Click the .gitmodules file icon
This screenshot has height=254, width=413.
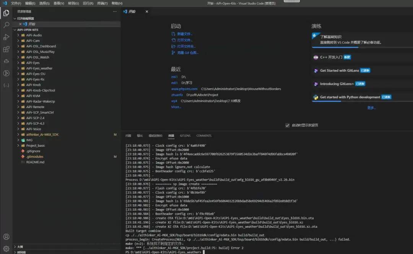pos(23,157)
